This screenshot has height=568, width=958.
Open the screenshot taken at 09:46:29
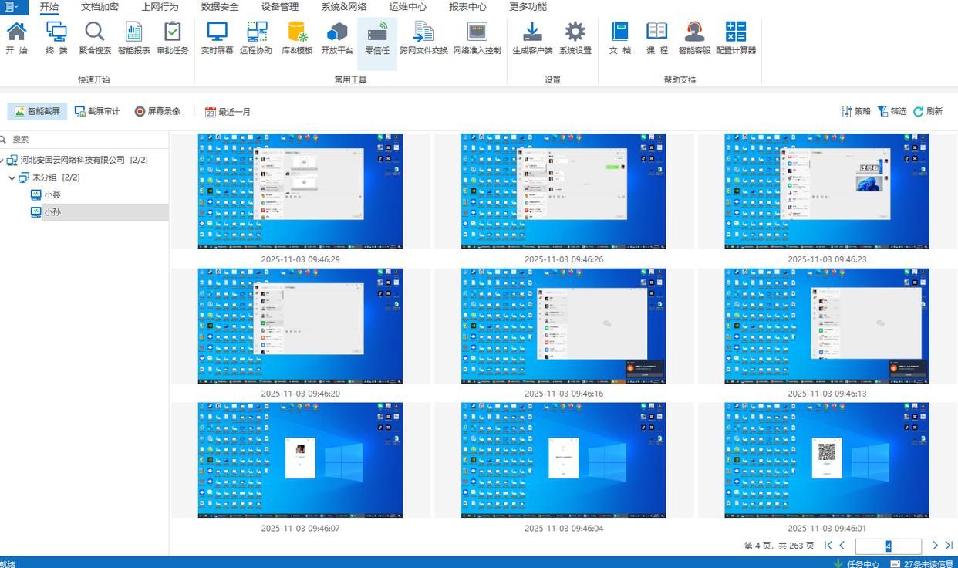coord(300,191)
